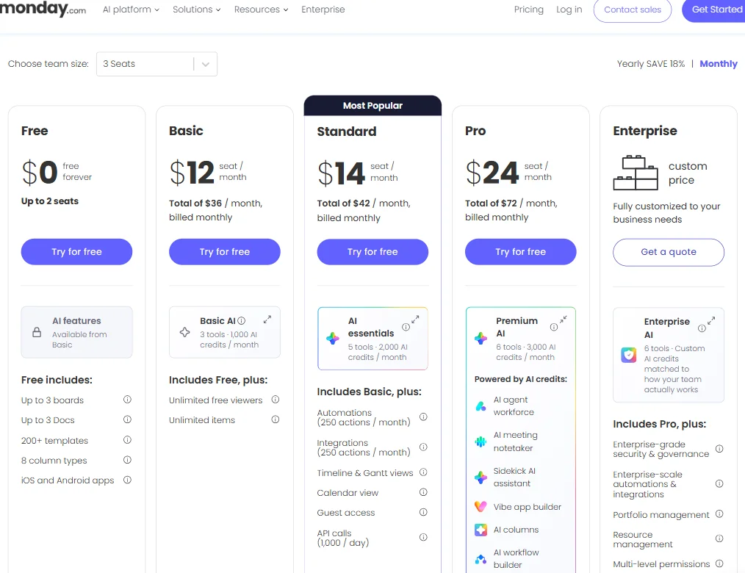Expand the Basic AI card

267,320
